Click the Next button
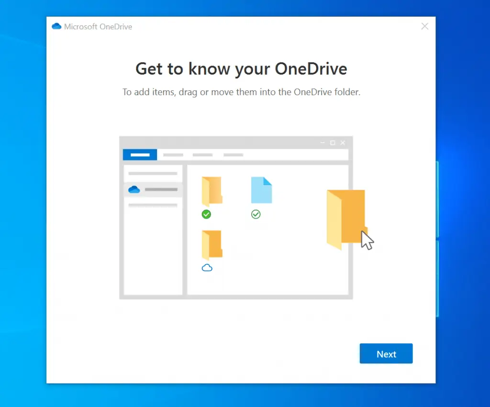Viewport: 490px width, 407px height. coord(386,353)
